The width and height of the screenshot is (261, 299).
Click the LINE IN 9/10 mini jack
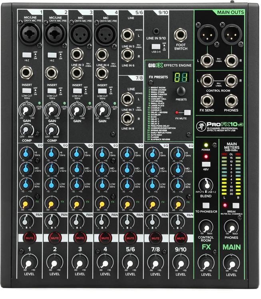(x=156, y=31)
